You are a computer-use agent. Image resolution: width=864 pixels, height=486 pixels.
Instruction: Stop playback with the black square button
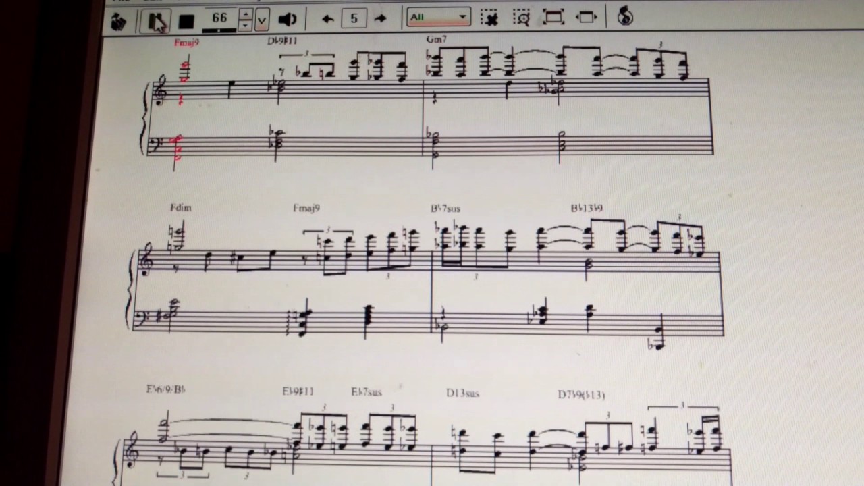click(x=186, y=22)
